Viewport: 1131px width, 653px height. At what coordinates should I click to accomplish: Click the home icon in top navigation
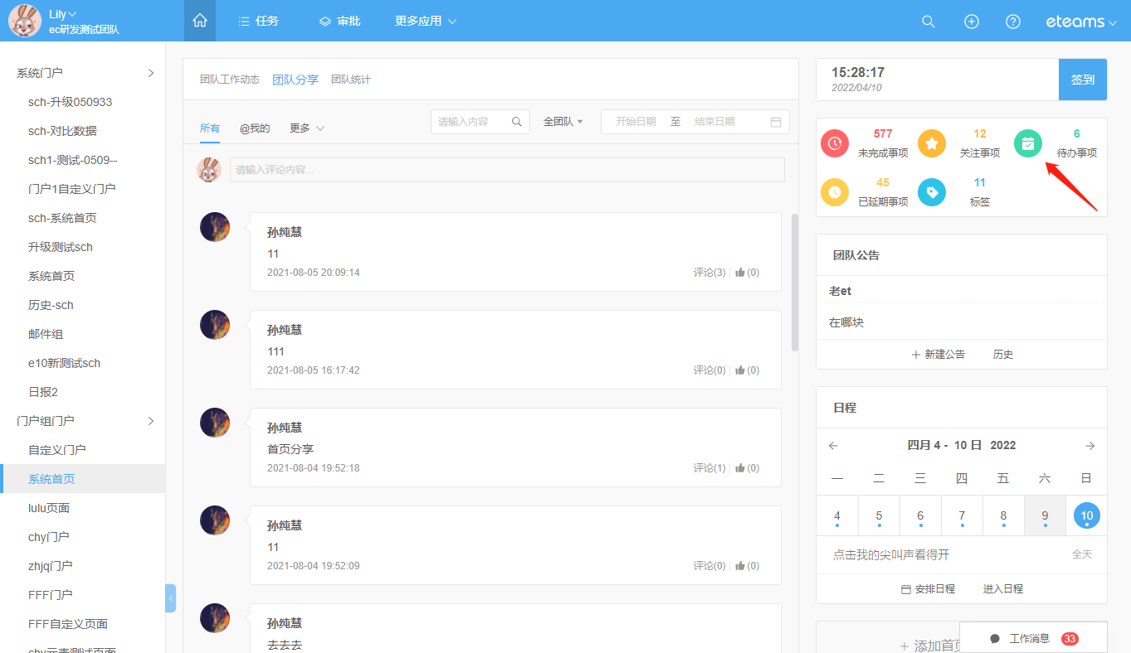pos(199,21)
